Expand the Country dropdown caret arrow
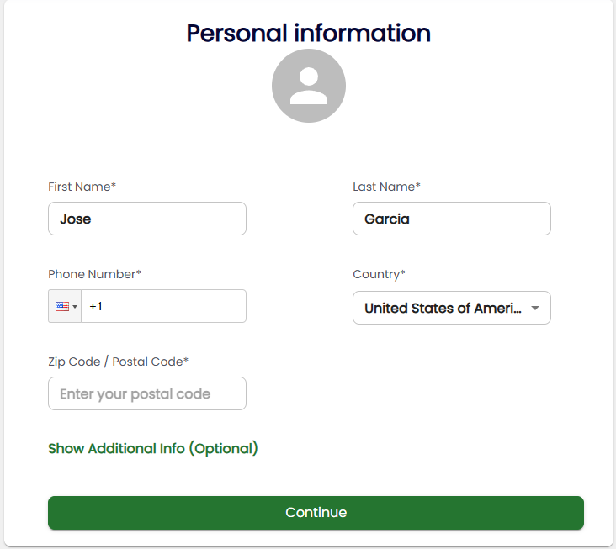This screenshot has width=616, height=549. (534, 309)
